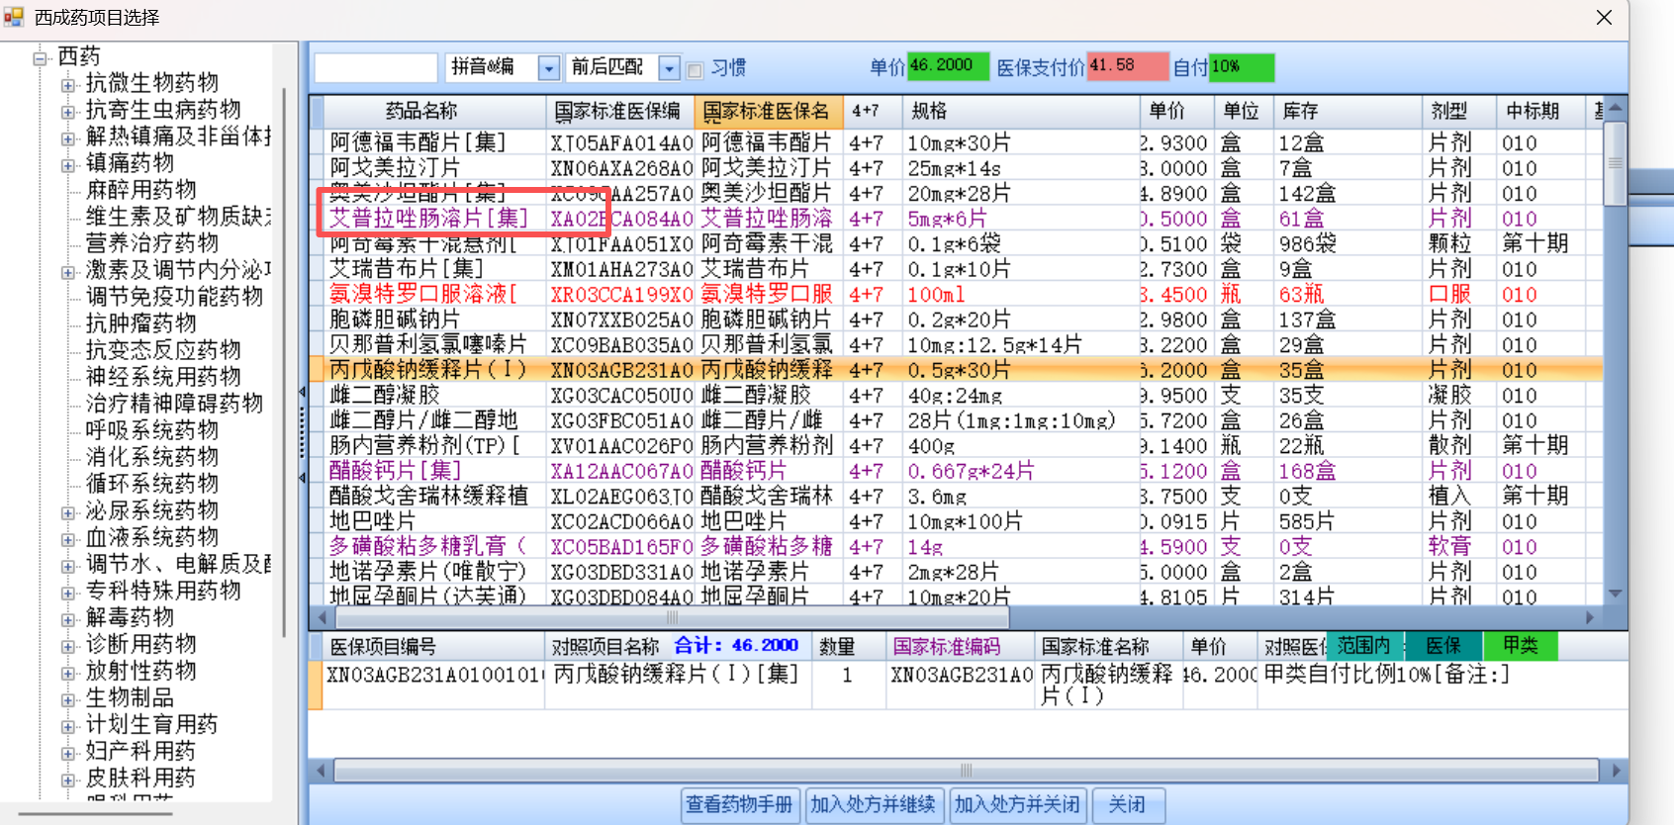Select 生物制品 in the category tree
This screenshot has height=825, width=1674.
click(x=130, y=696)
